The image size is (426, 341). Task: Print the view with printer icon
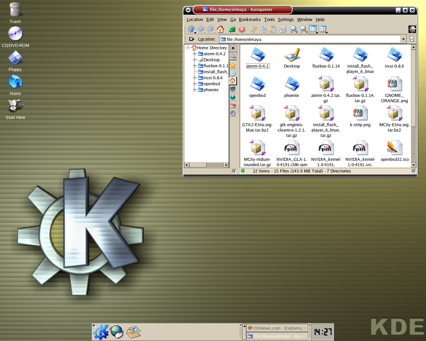(x=283, y=29)
